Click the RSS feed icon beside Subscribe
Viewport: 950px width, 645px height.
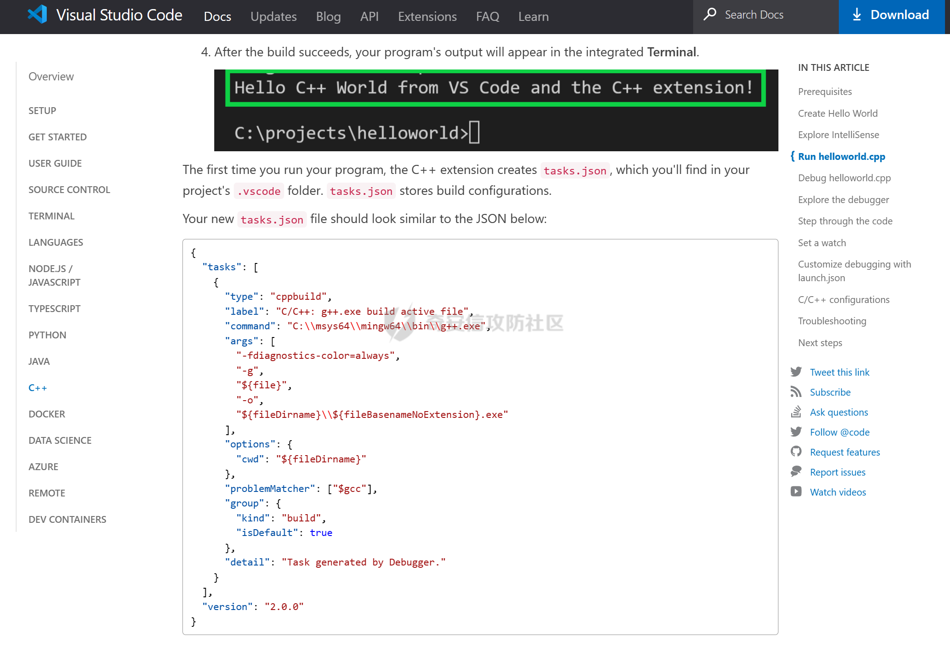point(796,392)
